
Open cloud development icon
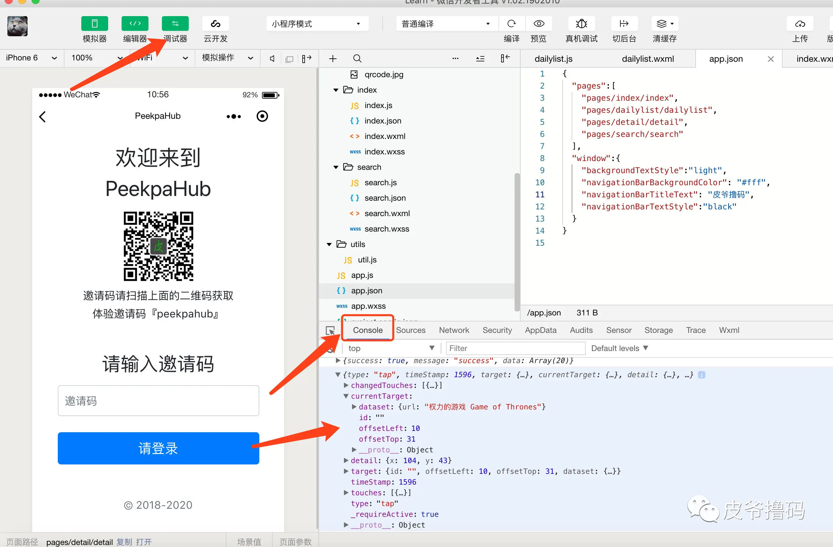click(x=216, y=23)
